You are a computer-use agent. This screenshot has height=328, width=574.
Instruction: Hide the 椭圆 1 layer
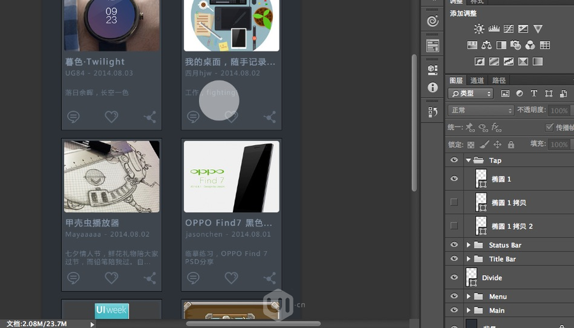pos(454,179)
